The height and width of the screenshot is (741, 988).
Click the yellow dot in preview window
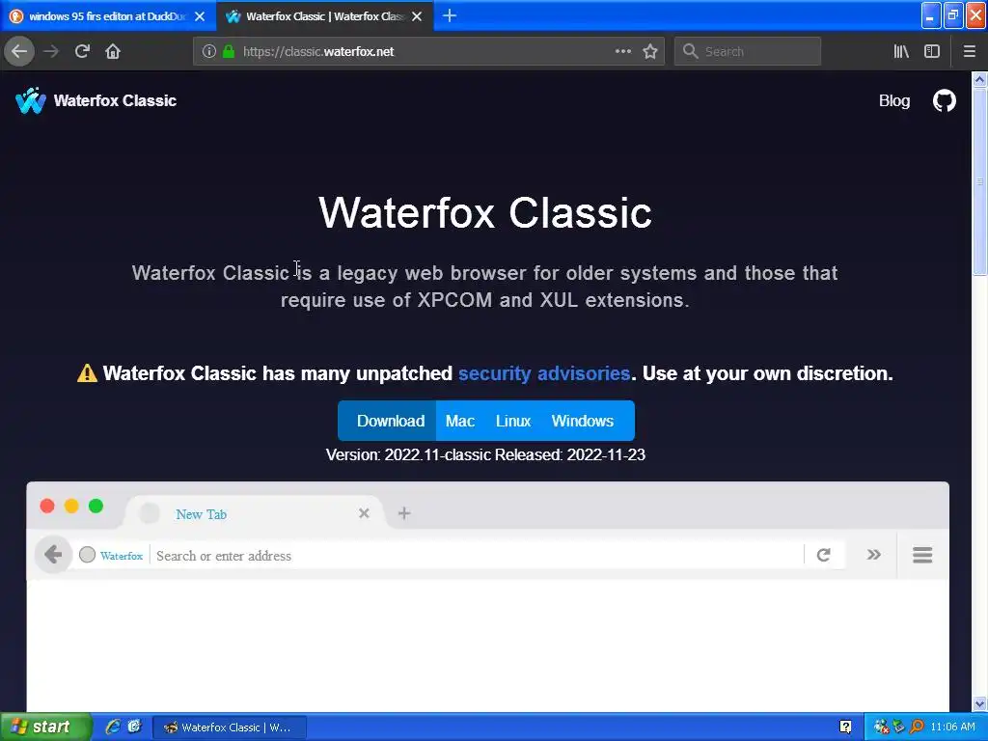[71, 506]
